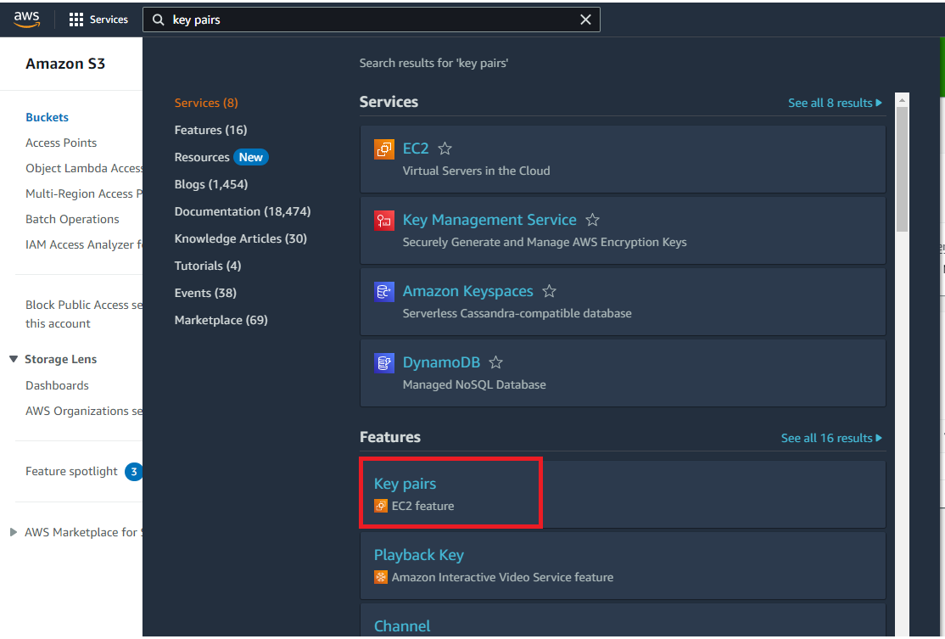Favorite EC2 with the star icon

click(x=445, y=149)
